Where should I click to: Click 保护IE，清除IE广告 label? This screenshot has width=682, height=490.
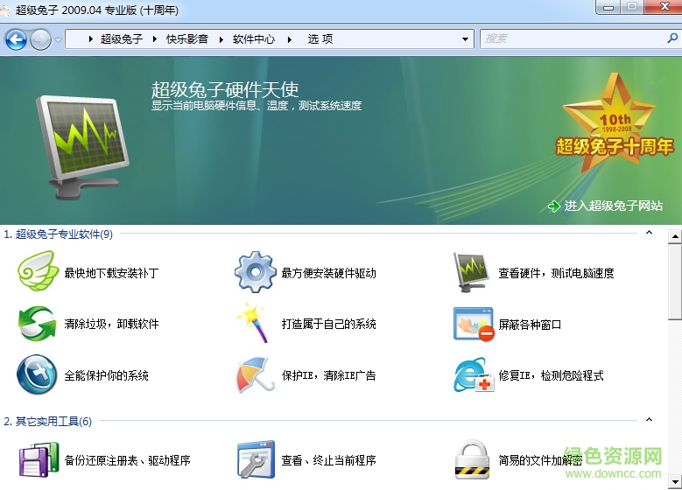(329, 375)
